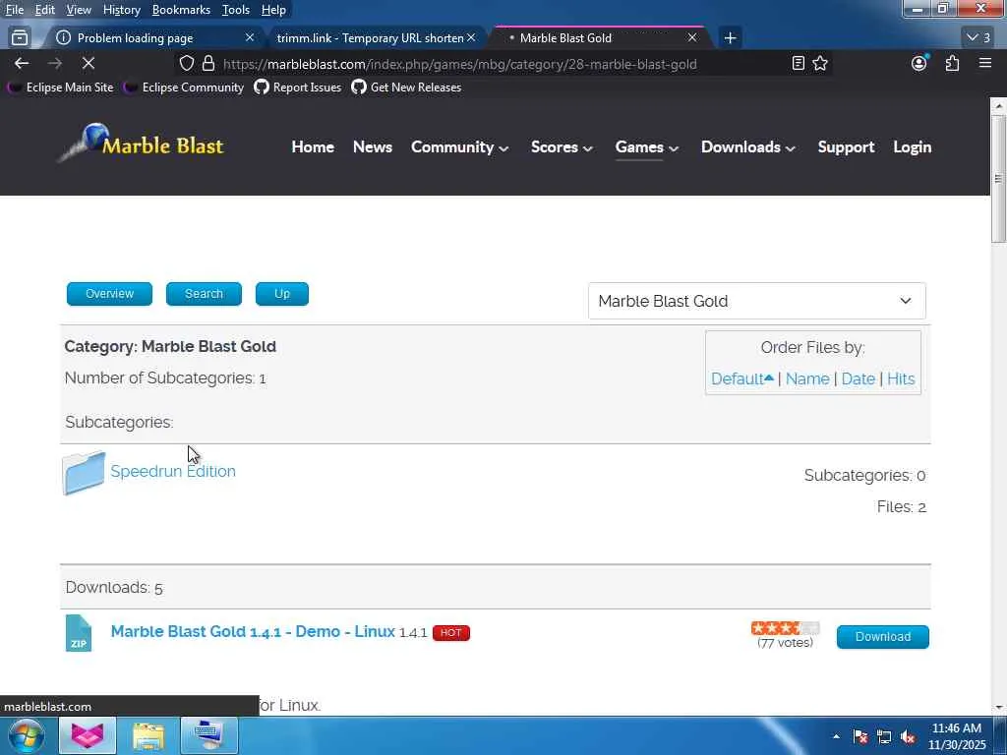Click the Overview button
1007x755 pixels.
click(x=109, y=293)
